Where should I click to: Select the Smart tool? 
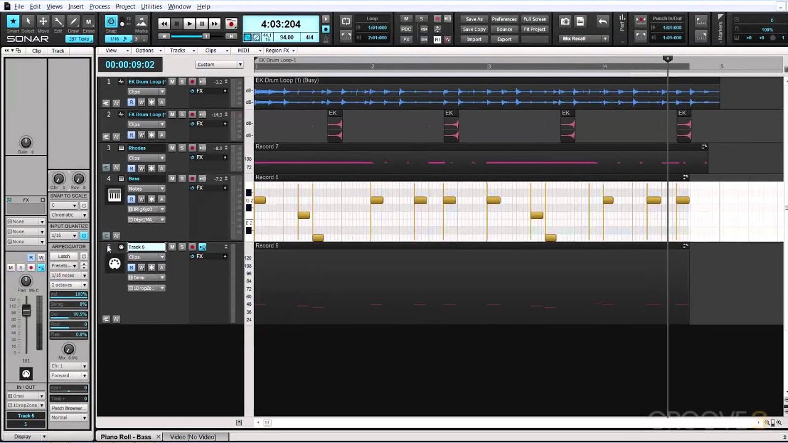[12, 22]
